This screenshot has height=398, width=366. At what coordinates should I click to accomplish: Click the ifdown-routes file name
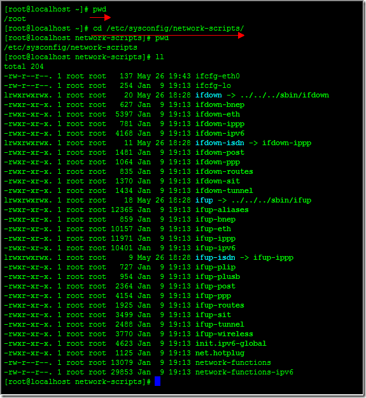click(224, 171)
